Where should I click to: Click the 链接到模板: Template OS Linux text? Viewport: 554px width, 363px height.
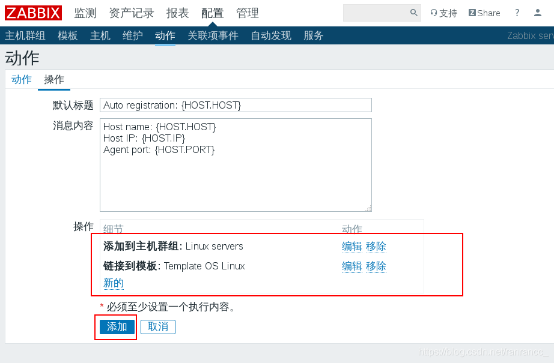tap(174, 266)
